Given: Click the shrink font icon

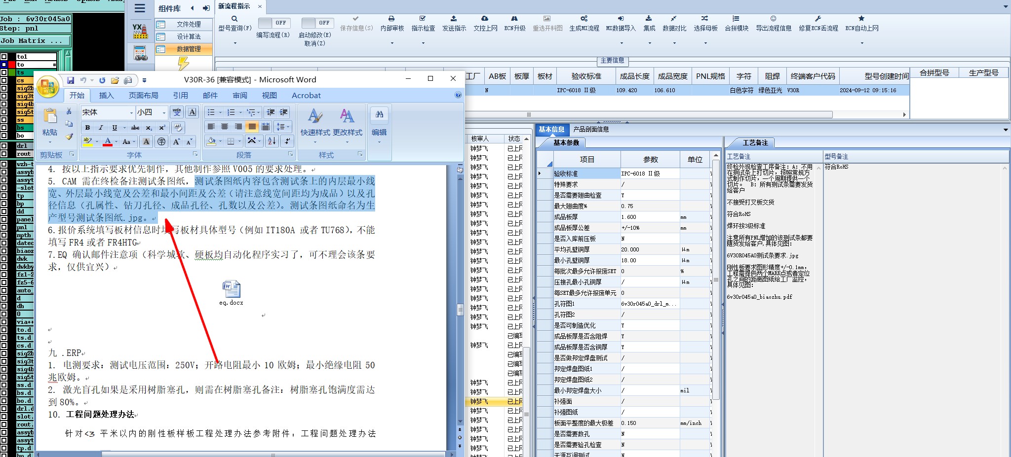Looking at the screenshot, I should tap(189, 142).
